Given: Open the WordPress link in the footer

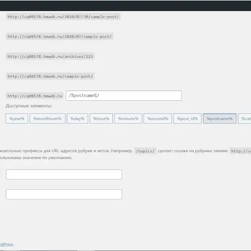Looking at the screenshot, I should click(x=6, y=244).
